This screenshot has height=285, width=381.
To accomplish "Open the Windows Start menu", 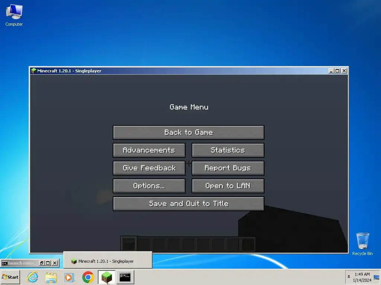I will [x=10, y=277].
